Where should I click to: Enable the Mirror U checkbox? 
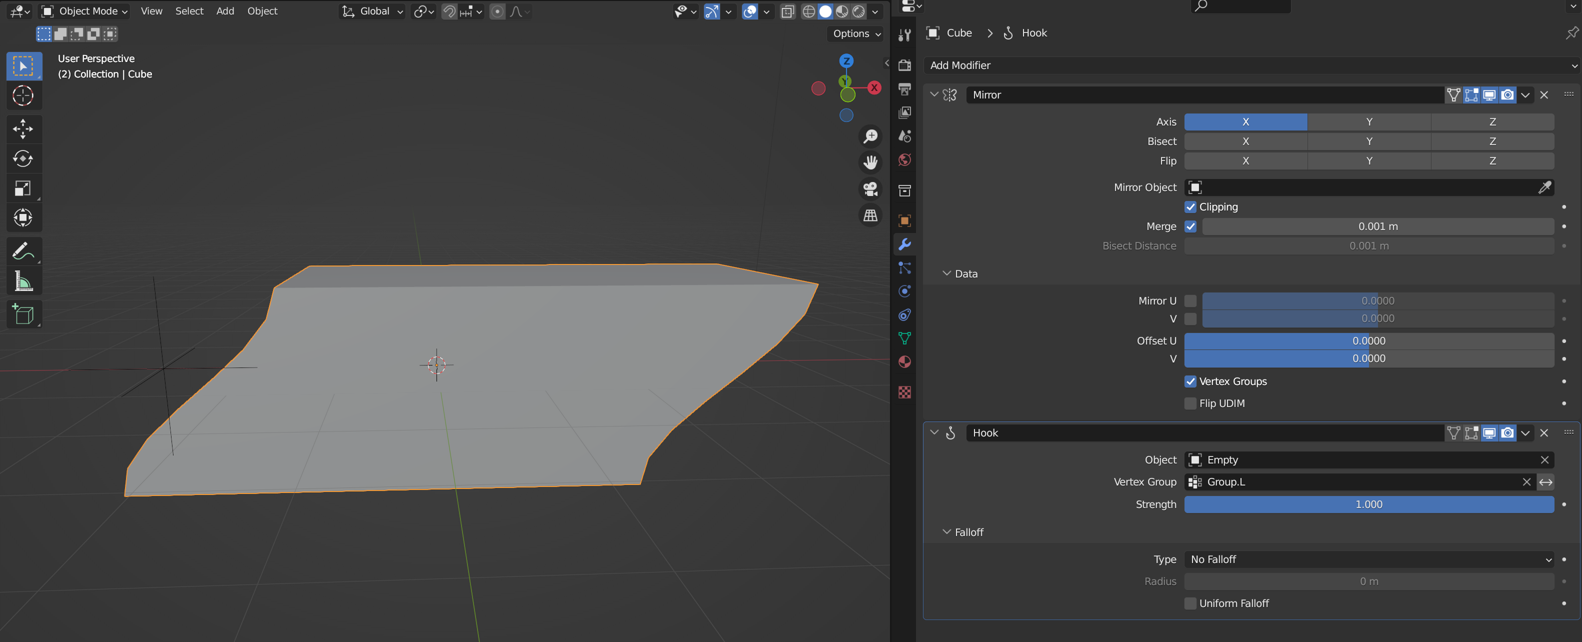point(1190,301)
